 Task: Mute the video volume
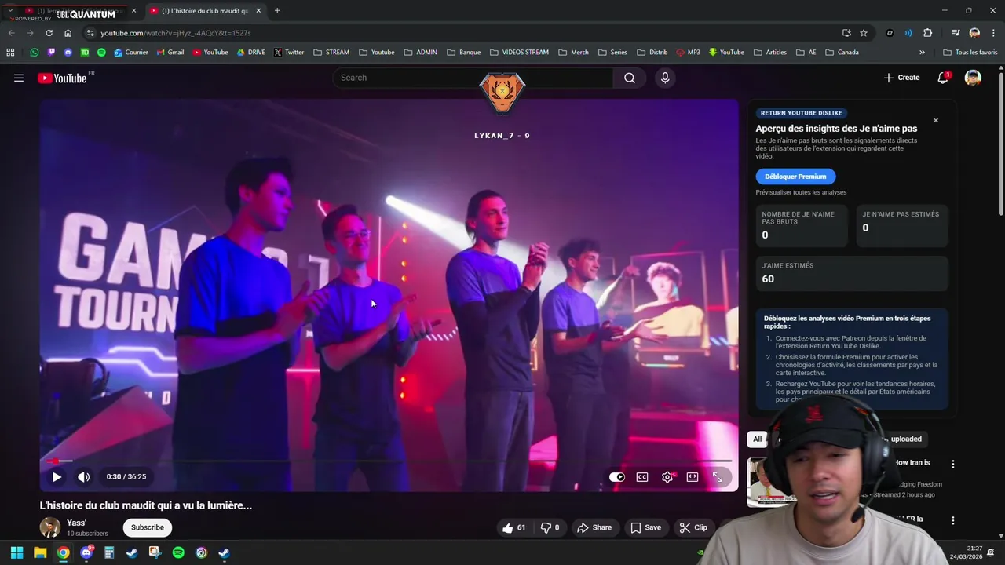tap(83, 476)
